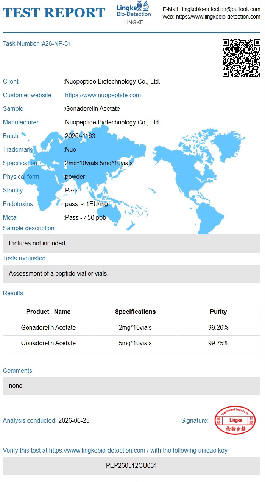Image resolution: width=265 pixels, height=482 pixels.
Task: Click the red Lingke signature stamp
Action: click(x=235, y=420)
